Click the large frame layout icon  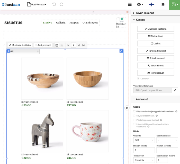coord(57,45)
